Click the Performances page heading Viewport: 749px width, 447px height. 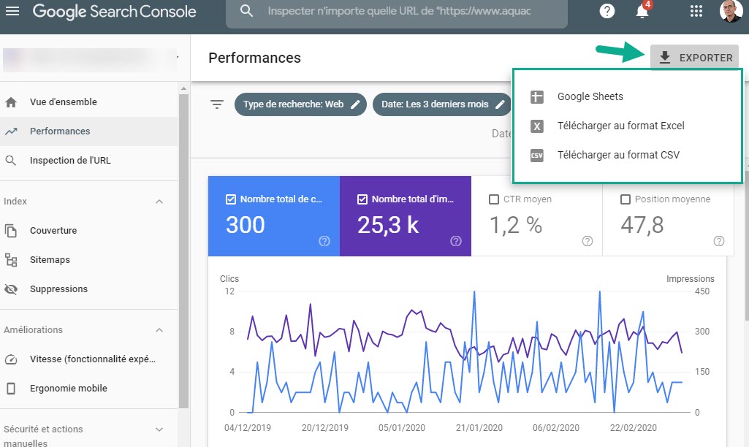tap(254, 58)
